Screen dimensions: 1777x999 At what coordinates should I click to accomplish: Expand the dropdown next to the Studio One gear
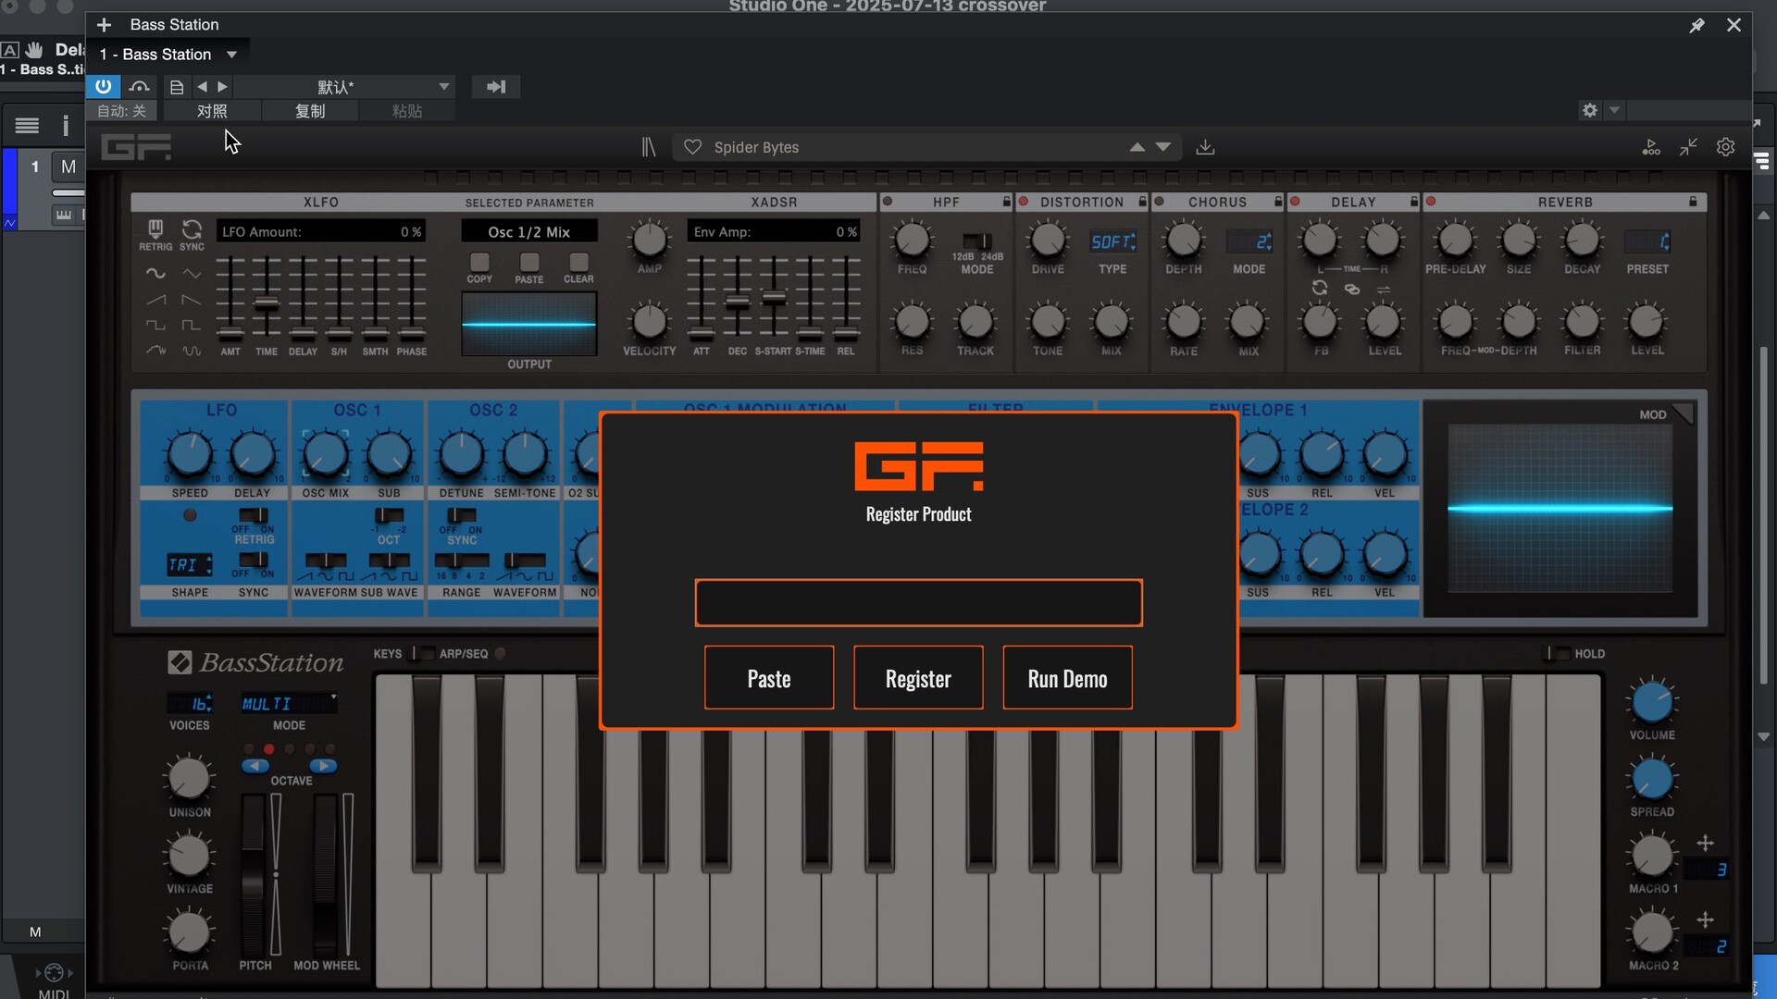coord(1614,110)
